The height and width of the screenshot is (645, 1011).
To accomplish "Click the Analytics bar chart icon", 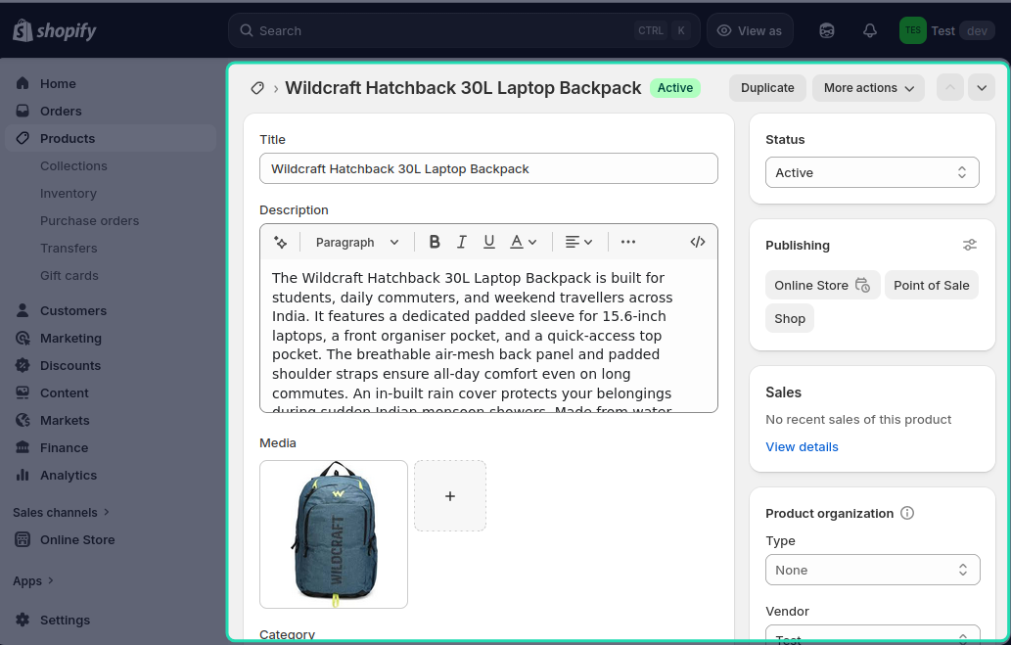I will [23, 475].
